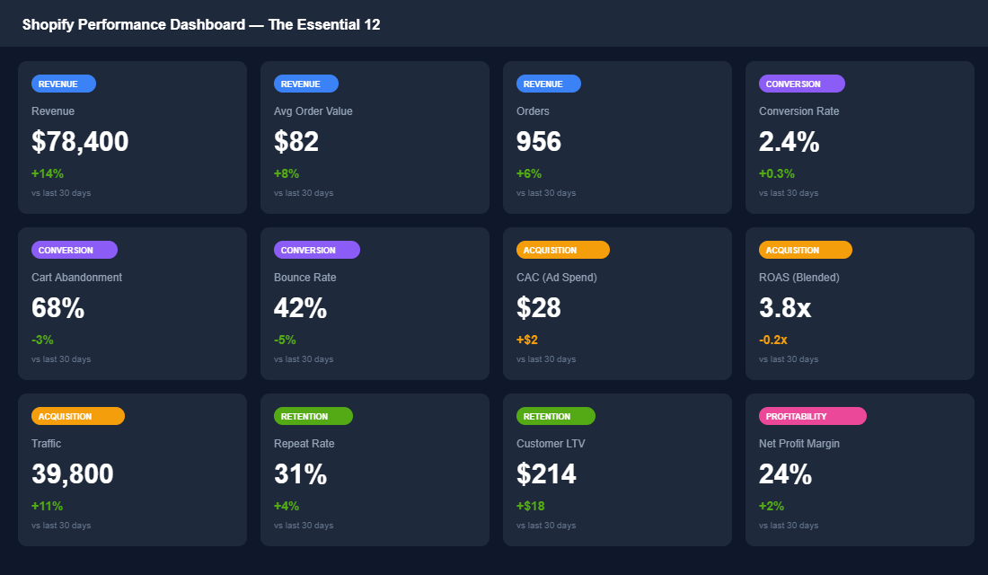
Task: Click the REVENUE badge on Avg Order Value card
Action: point(306,84)
